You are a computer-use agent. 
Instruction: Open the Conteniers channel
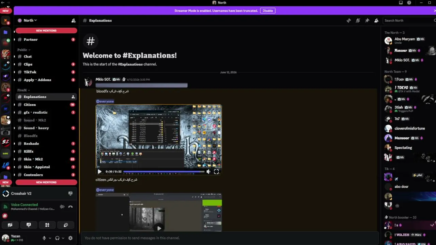coord(46,175)
